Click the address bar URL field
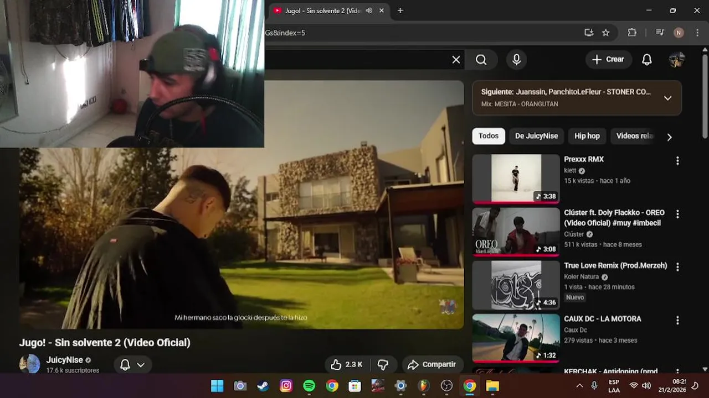 421,33
